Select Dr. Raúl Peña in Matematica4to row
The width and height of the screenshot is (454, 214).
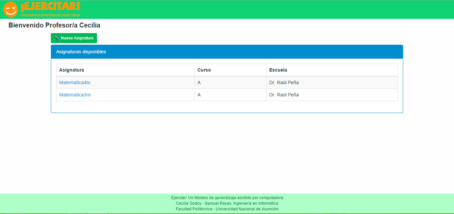[x=284, y=82]
